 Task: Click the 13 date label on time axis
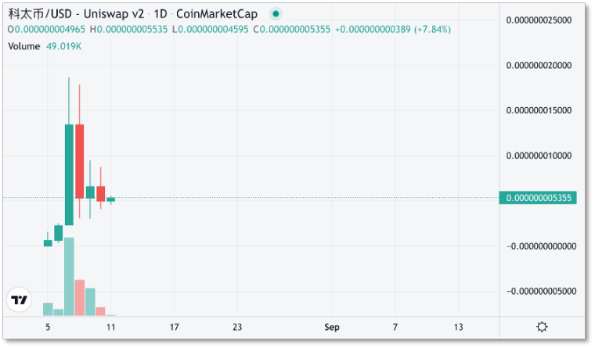point(459,327)
